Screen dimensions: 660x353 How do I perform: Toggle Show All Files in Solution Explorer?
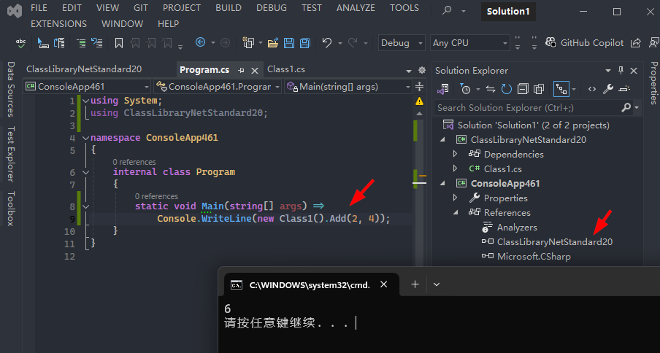[x=539, y=89]
